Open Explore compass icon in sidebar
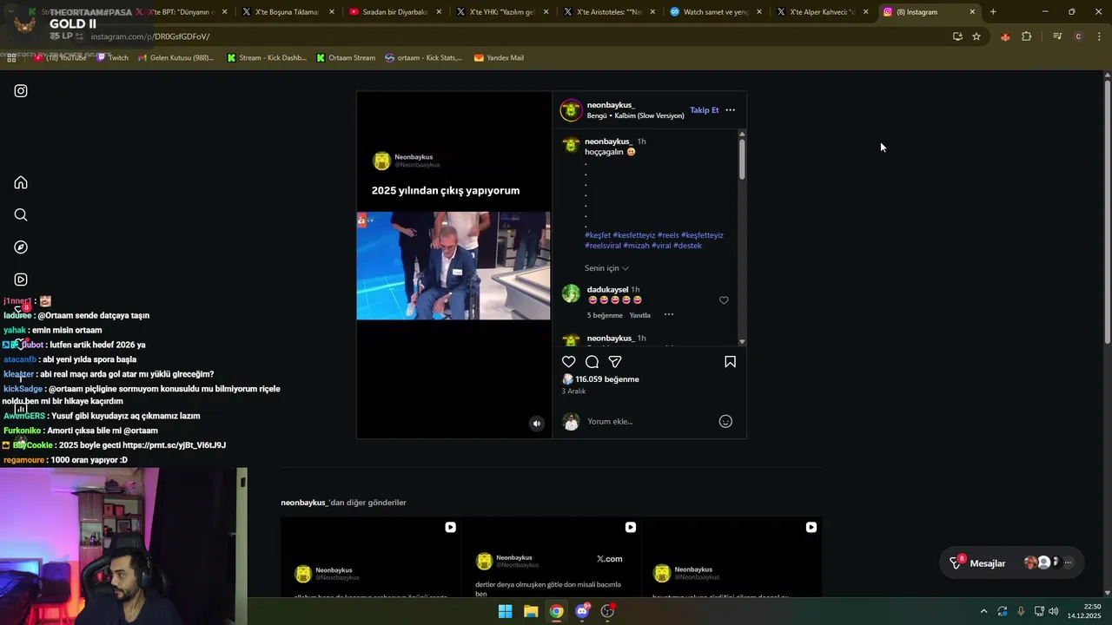Screen dimensions: 1112x625 pos(21,247)
